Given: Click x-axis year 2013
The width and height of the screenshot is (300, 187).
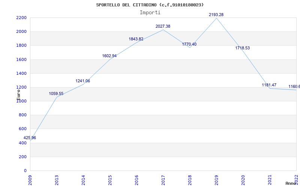Looking at the screenshot, I should coord(57,180).
